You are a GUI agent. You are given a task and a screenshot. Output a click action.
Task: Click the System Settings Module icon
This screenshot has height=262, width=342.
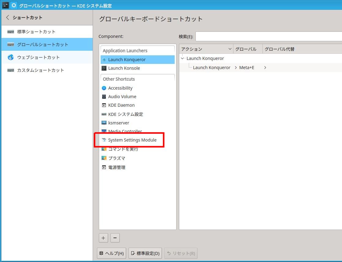pyautogui.click(x=104, y=140)
